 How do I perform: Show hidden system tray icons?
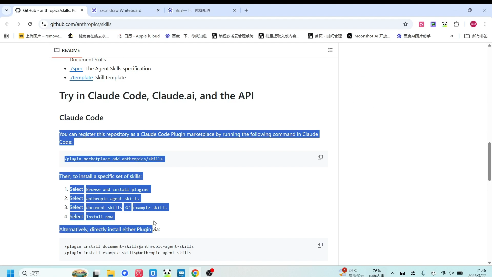coord(392,273)
